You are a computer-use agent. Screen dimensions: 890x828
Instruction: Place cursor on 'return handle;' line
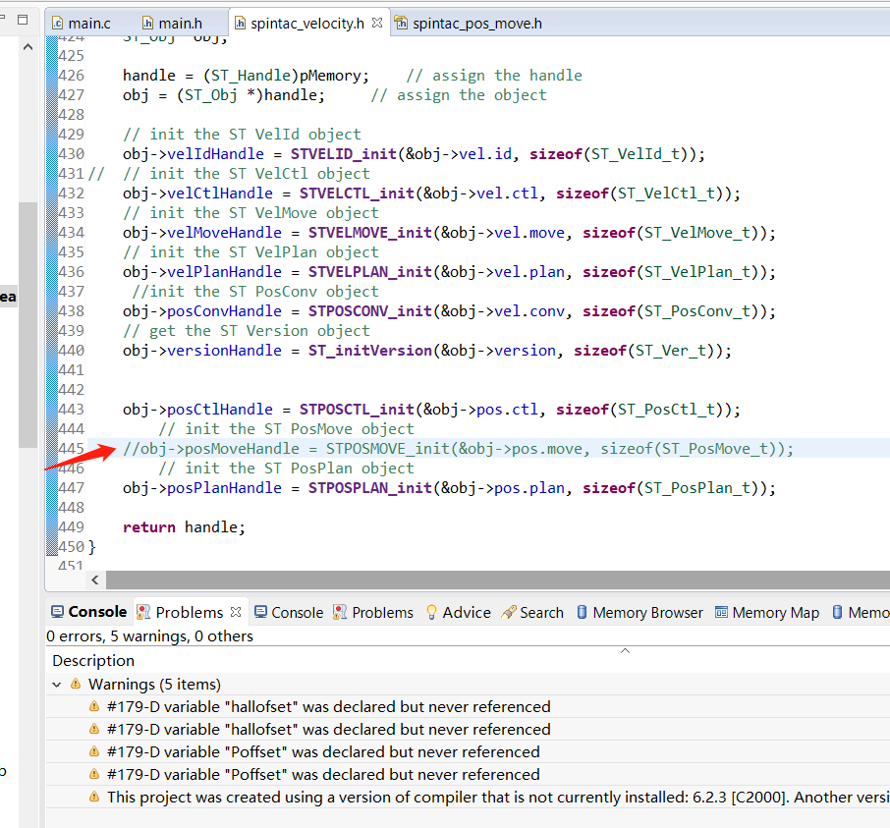184,527
